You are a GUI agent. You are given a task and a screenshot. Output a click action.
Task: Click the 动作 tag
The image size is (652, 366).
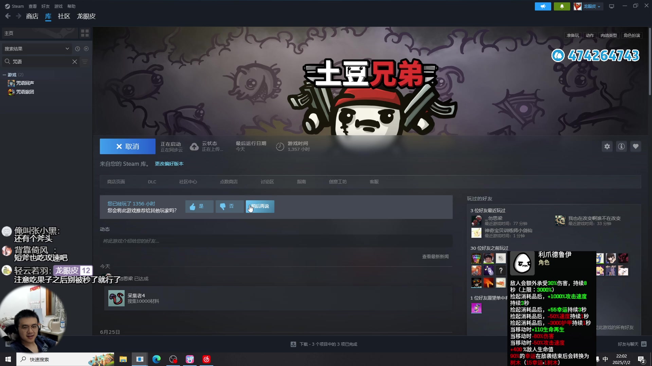click(x=590, y=36)
